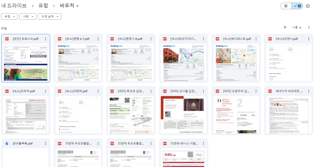The image size is (314, 167).
Task: Show more actions for 준비물목록.pdf
Action: tap(45, 144)
